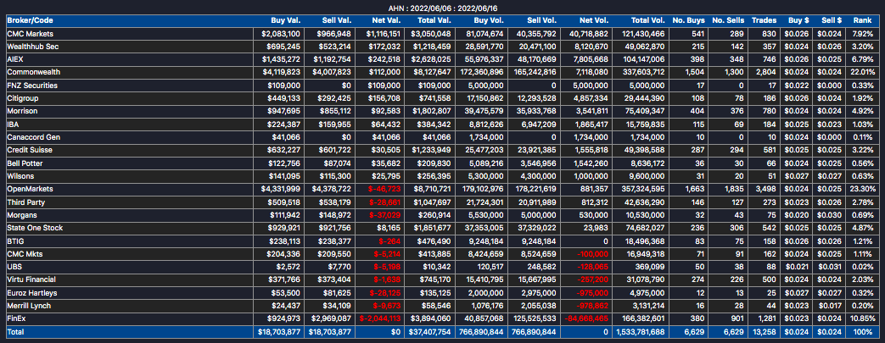Sort by the Sell $ column header
The image size is (885, 343).
click(831, 19)
